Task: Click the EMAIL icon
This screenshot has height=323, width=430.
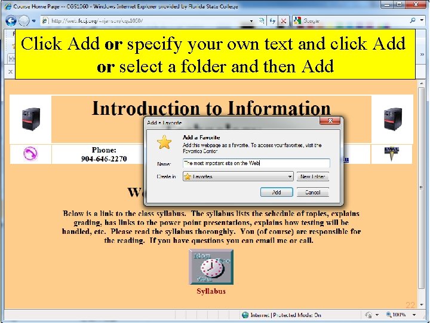Action: point(392,154)
